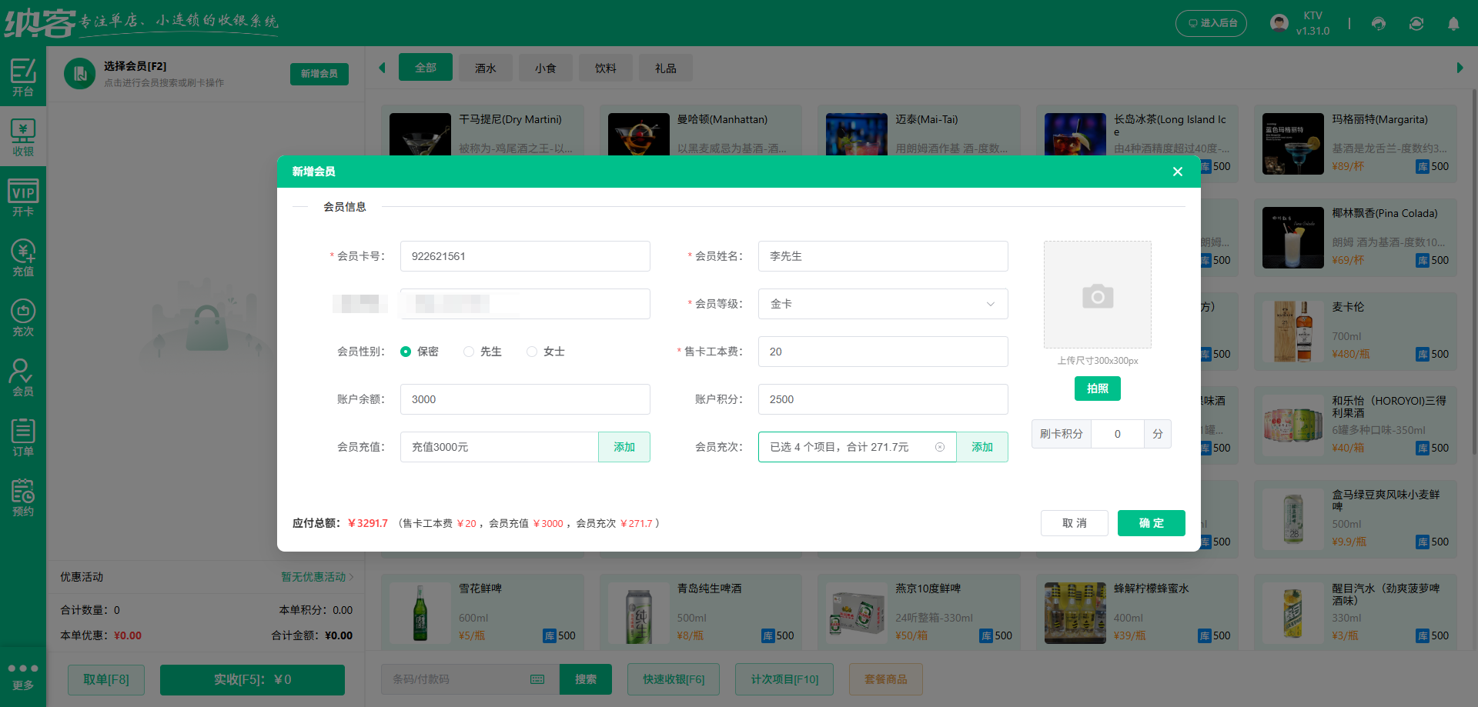Choose 先生 as member gender

click(x=469, y=352)
